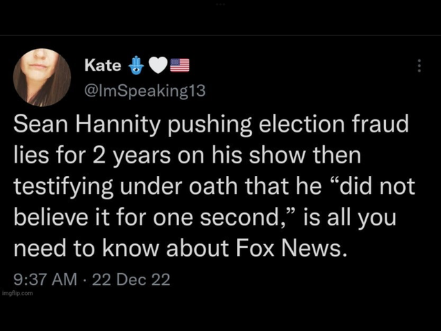Open the @ImSpeaking13 handle
The width and height of the screenshot is (441, 331).
[x=144, y=89]
